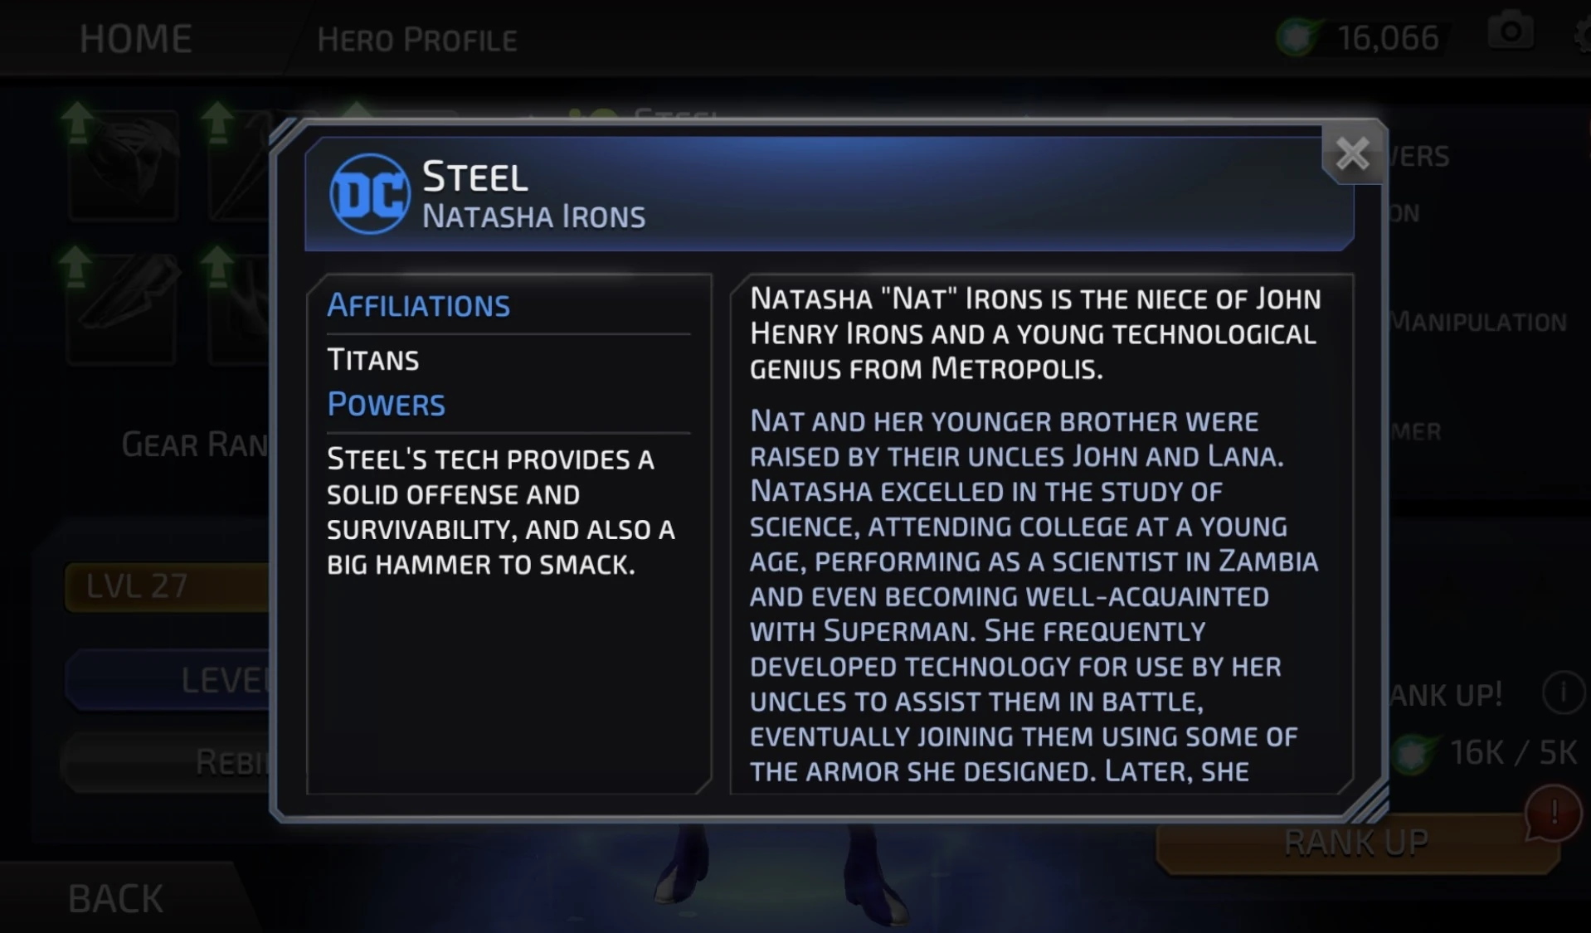
Task: Go to the HOME tab
Action: click(136, 39)
